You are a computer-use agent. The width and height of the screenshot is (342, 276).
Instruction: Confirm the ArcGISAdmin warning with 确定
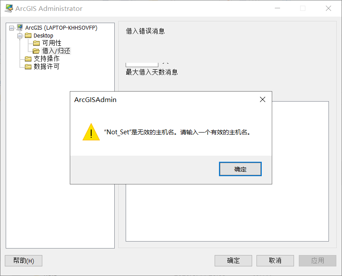pyautogui.click(x=240, y=169)
